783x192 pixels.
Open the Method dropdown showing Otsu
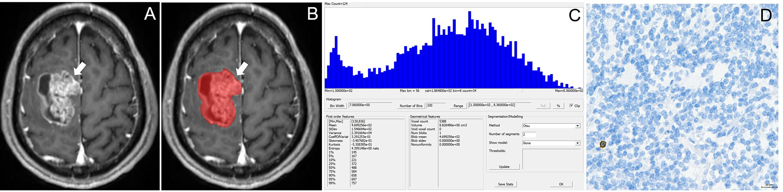(551, 126)
